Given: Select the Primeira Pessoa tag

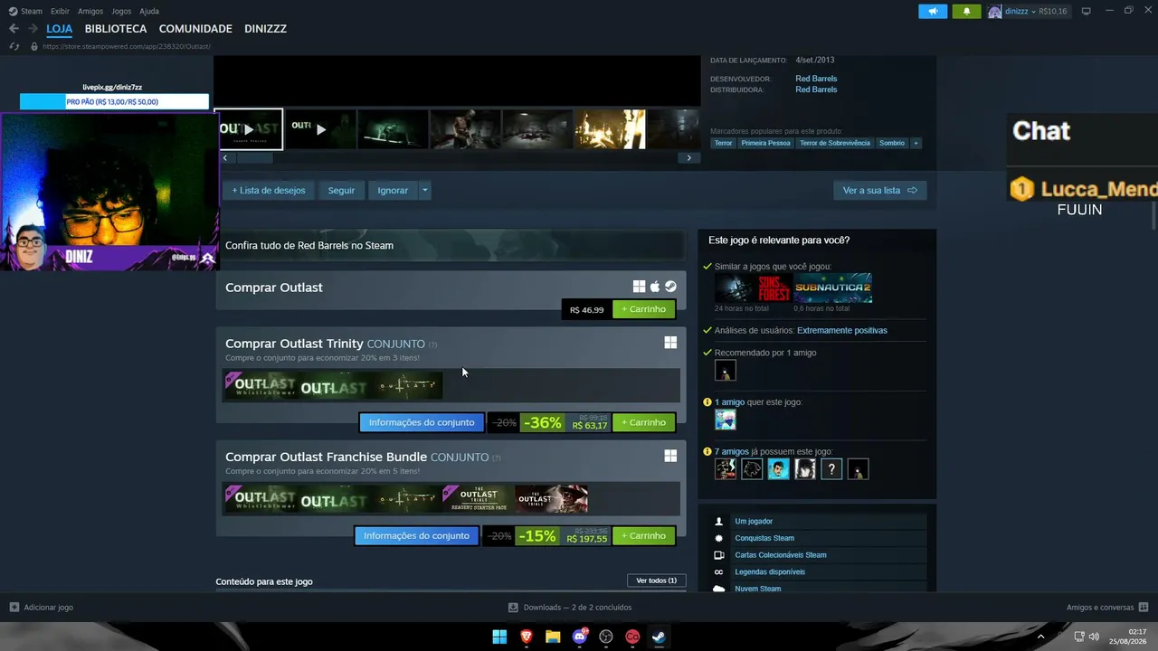Looking at the screenshot, I should [765, 143].
